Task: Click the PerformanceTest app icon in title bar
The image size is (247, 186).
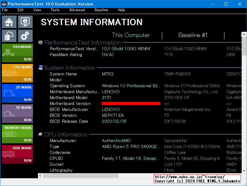Action: [4, 4]
